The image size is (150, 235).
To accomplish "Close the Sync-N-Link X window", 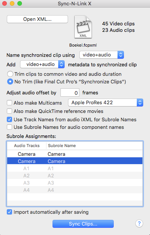I will [x=5, y=3].
